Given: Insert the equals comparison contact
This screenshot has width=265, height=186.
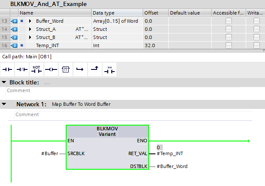Looking at the screenshot, I should (110, 69).
